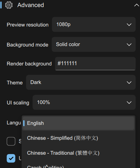Click the Advanced gear icon
The image size is (140, 168).
click(9, 5)
